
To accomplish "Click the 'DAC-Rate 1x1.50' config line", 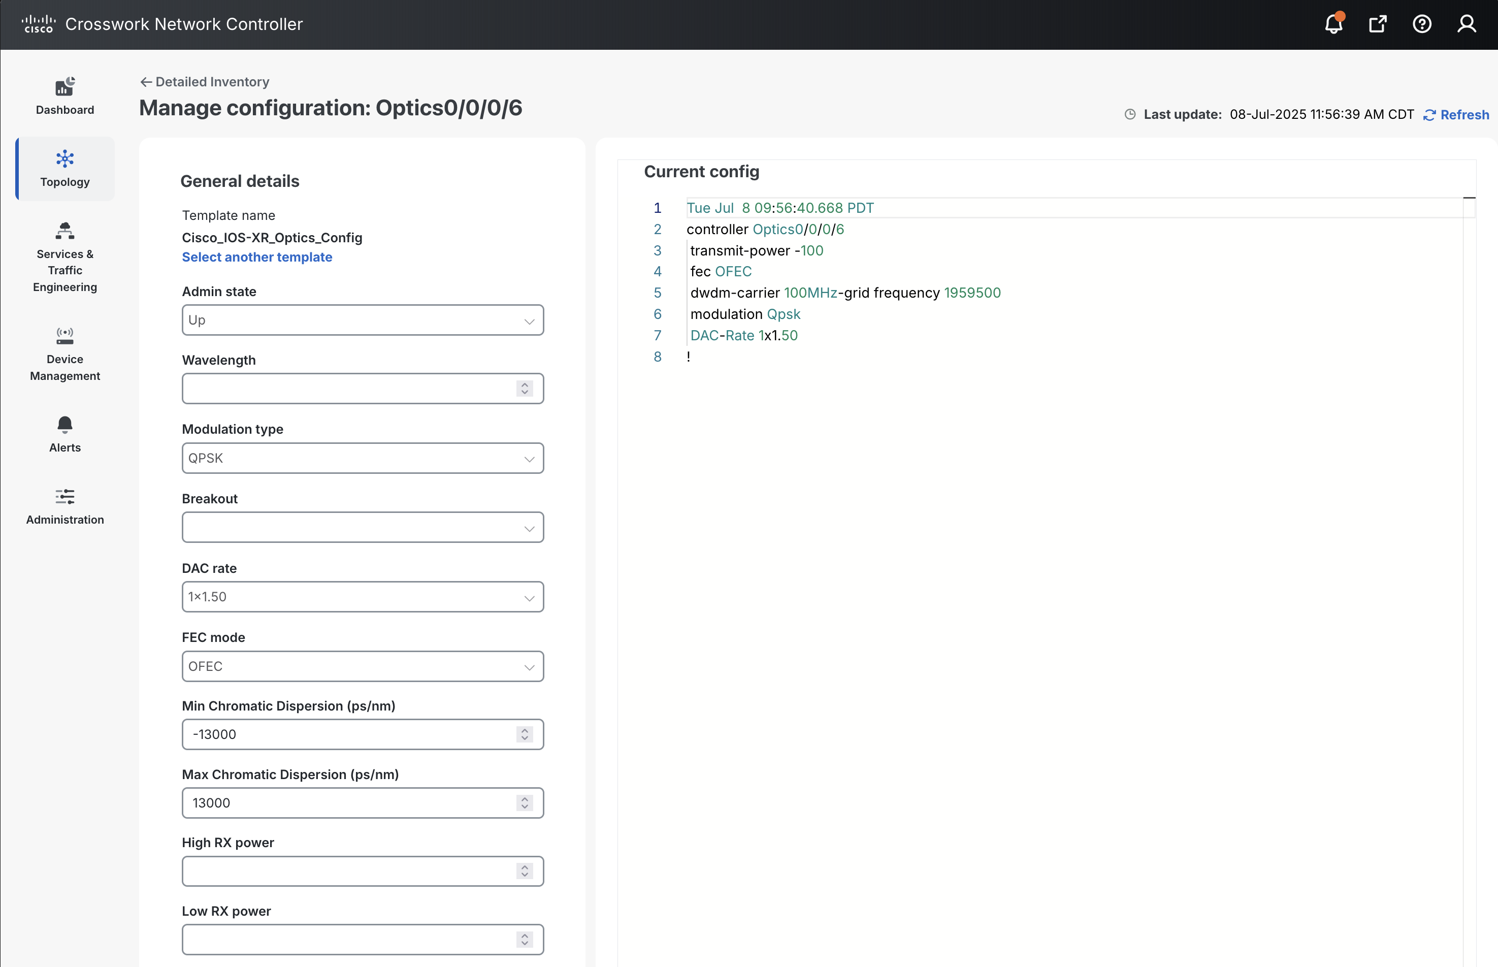I will pos(744,335).
